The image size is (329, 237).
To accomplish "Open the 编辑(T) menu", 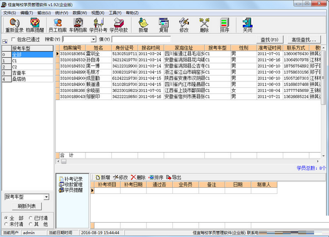I will 27,13.
